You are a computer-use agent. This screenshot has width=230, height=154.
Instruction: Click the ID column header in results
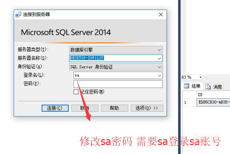pos(213,95)
